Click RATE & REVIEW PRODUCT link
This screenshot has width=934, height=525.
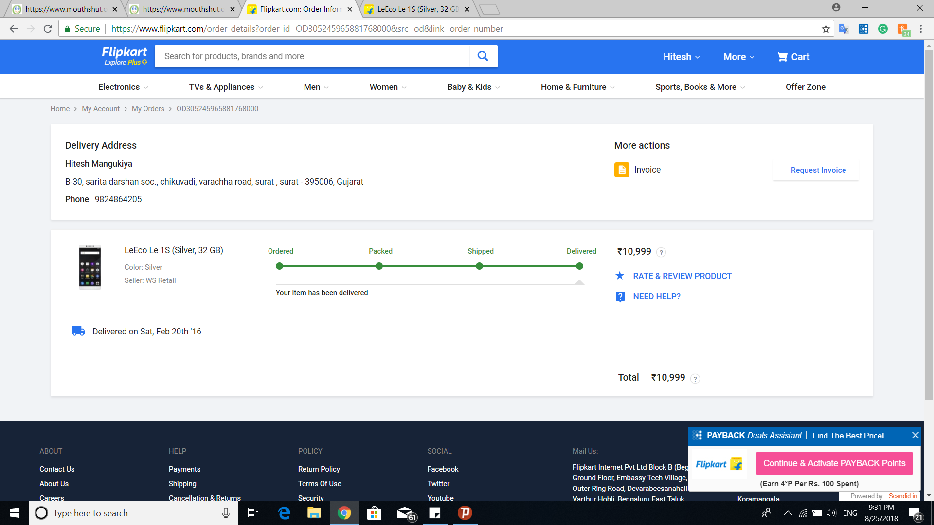click(x=682, y=276)
